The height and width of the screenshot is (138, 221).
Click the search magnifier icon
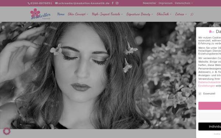tap(192, 14)
